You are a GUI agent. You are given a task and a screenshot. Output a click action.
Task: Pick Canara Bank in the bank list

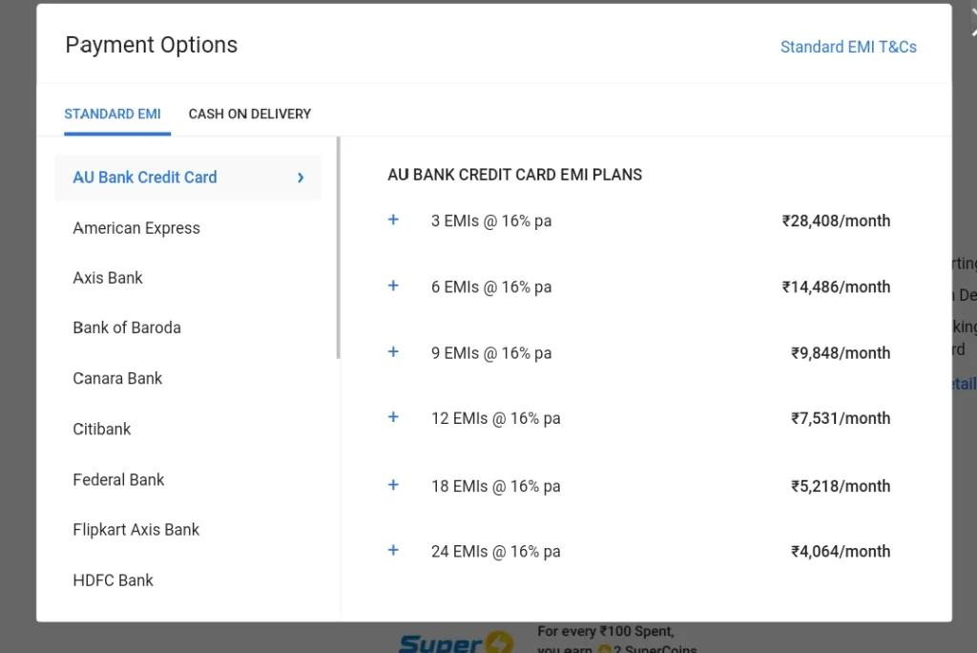tap(117, 379)
